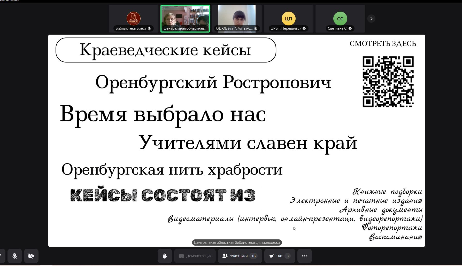Open the three-dots more options menu
The height and width of the screenshot is (266, 462).
click(305, 256)
